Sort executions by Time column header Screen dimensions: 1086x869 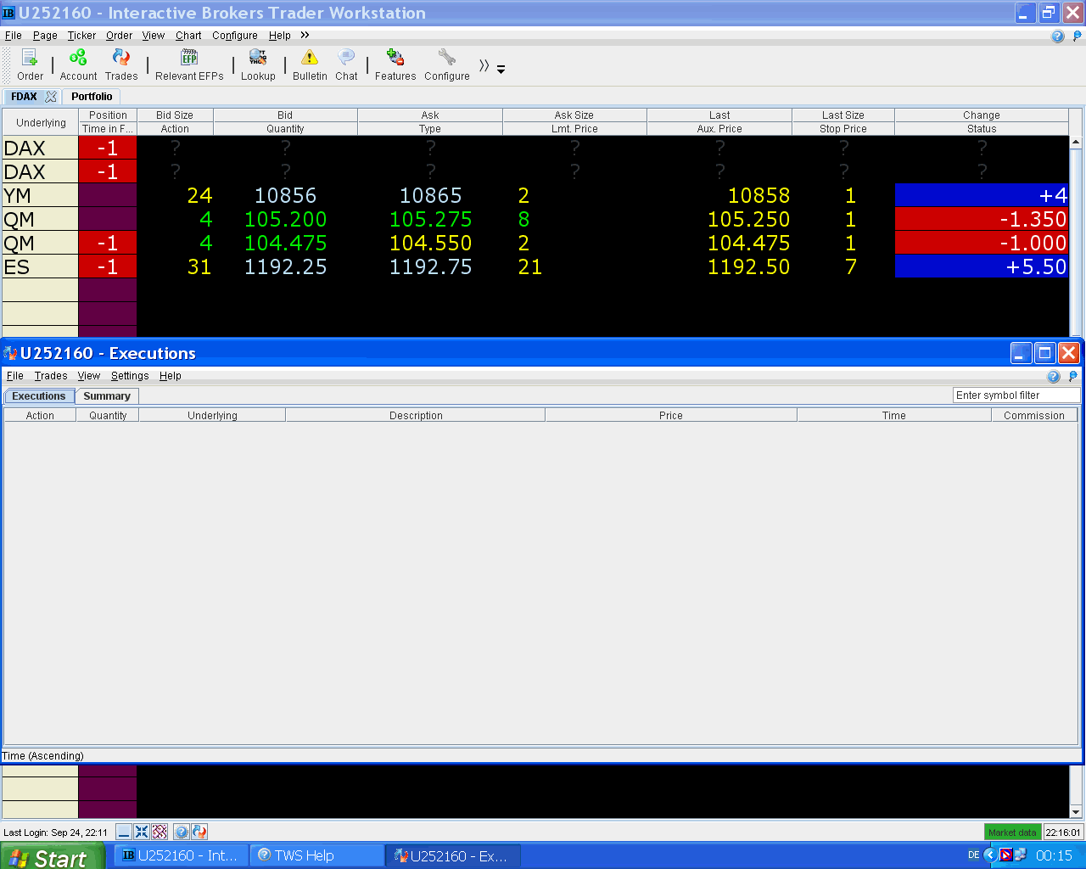[x=894, y=416]
